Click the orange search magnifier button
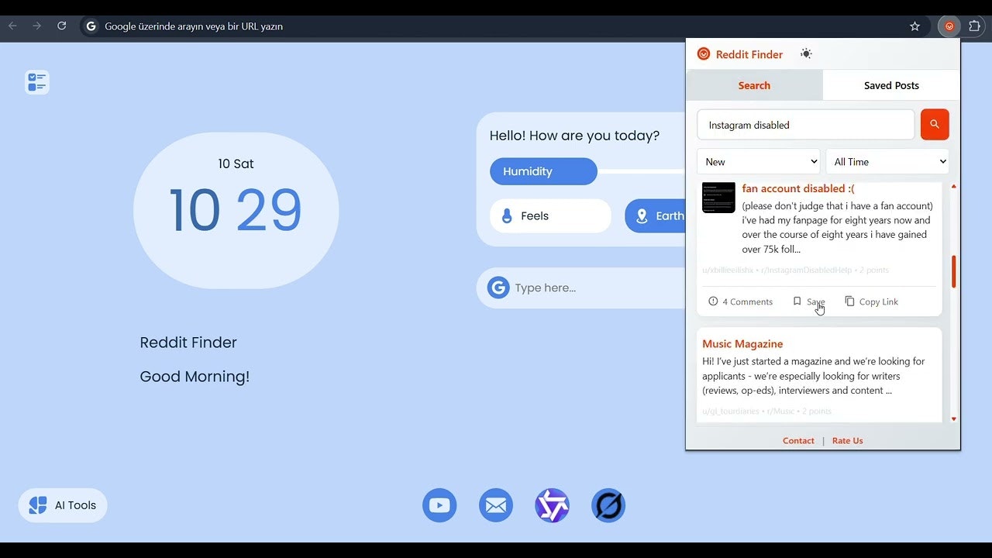 tap(935, 124)
